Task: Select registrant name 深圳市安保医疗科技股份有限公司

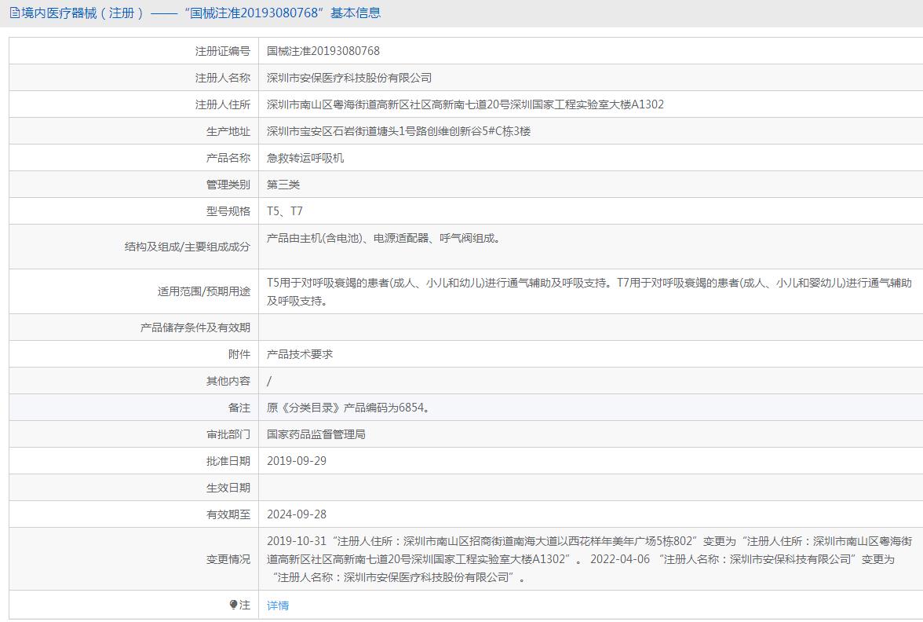Action: point(349,78)
